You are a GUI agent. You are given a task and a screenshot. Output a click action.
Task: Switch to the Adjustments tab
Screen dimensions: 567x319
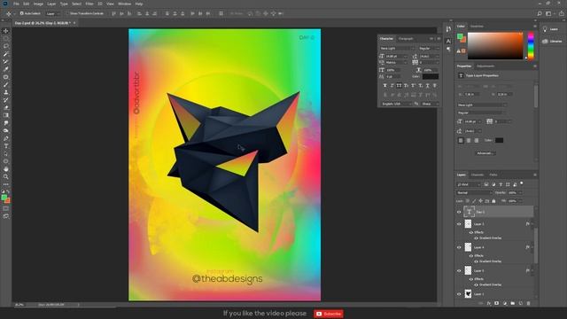click(x=485, y=66)
